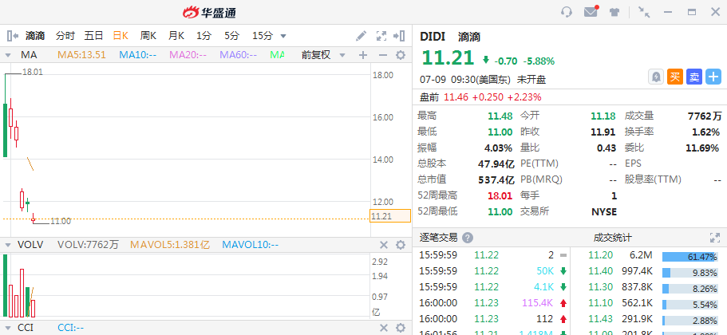Image resolution: width=727 pixels, height=335 pixels.
Task: Collapse the right quote panel
Action: (x=401, y=36)
